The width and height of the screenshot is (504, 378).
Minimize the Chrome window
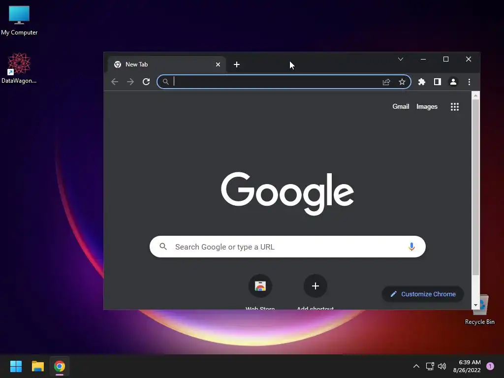(x=423, y=59)
